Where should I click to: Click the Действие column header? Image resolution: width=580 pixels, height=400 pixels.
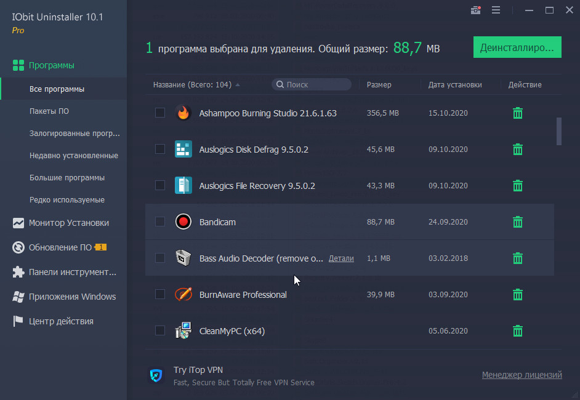(525, 85)
